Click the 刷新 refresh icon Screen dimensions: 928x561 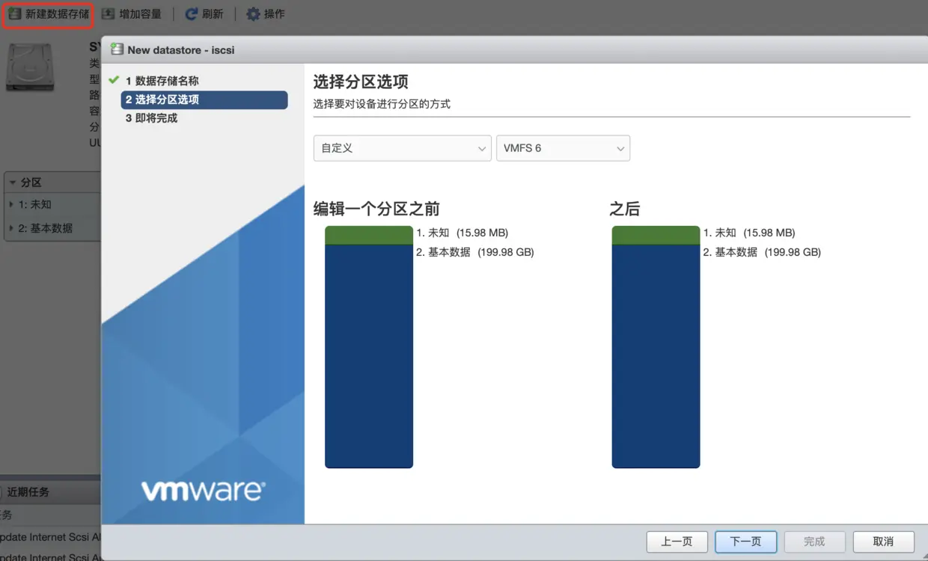click(192, 13)
